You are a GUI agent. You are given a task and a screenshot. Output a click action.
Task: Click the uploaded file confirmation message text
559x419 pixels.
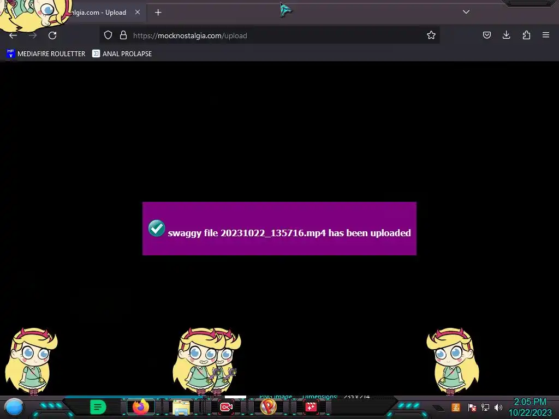pyautogui.click(x=289, y=233)
